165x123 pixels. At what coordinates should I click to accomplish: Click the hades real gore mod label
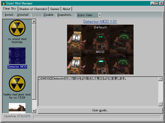(17, 96)
